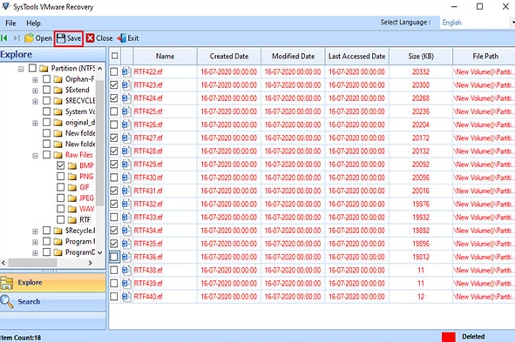
Task: Click size value 19812 in RTF436 row
Action: point(421,257)
